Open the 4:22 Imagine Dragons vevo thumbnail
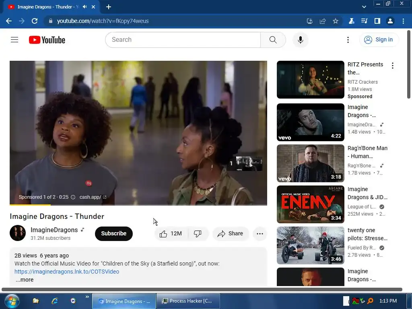The image size is (412, 309). click(310, 122)
